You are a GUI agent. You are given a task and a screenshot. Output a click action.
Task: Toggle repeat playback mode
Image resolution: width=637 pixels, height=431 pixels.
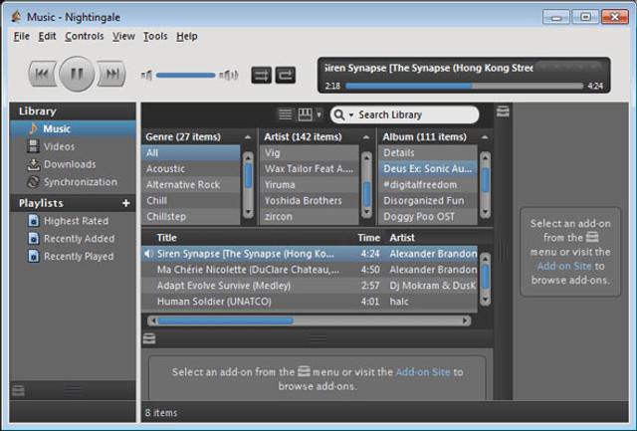click(x=286, y=75)
